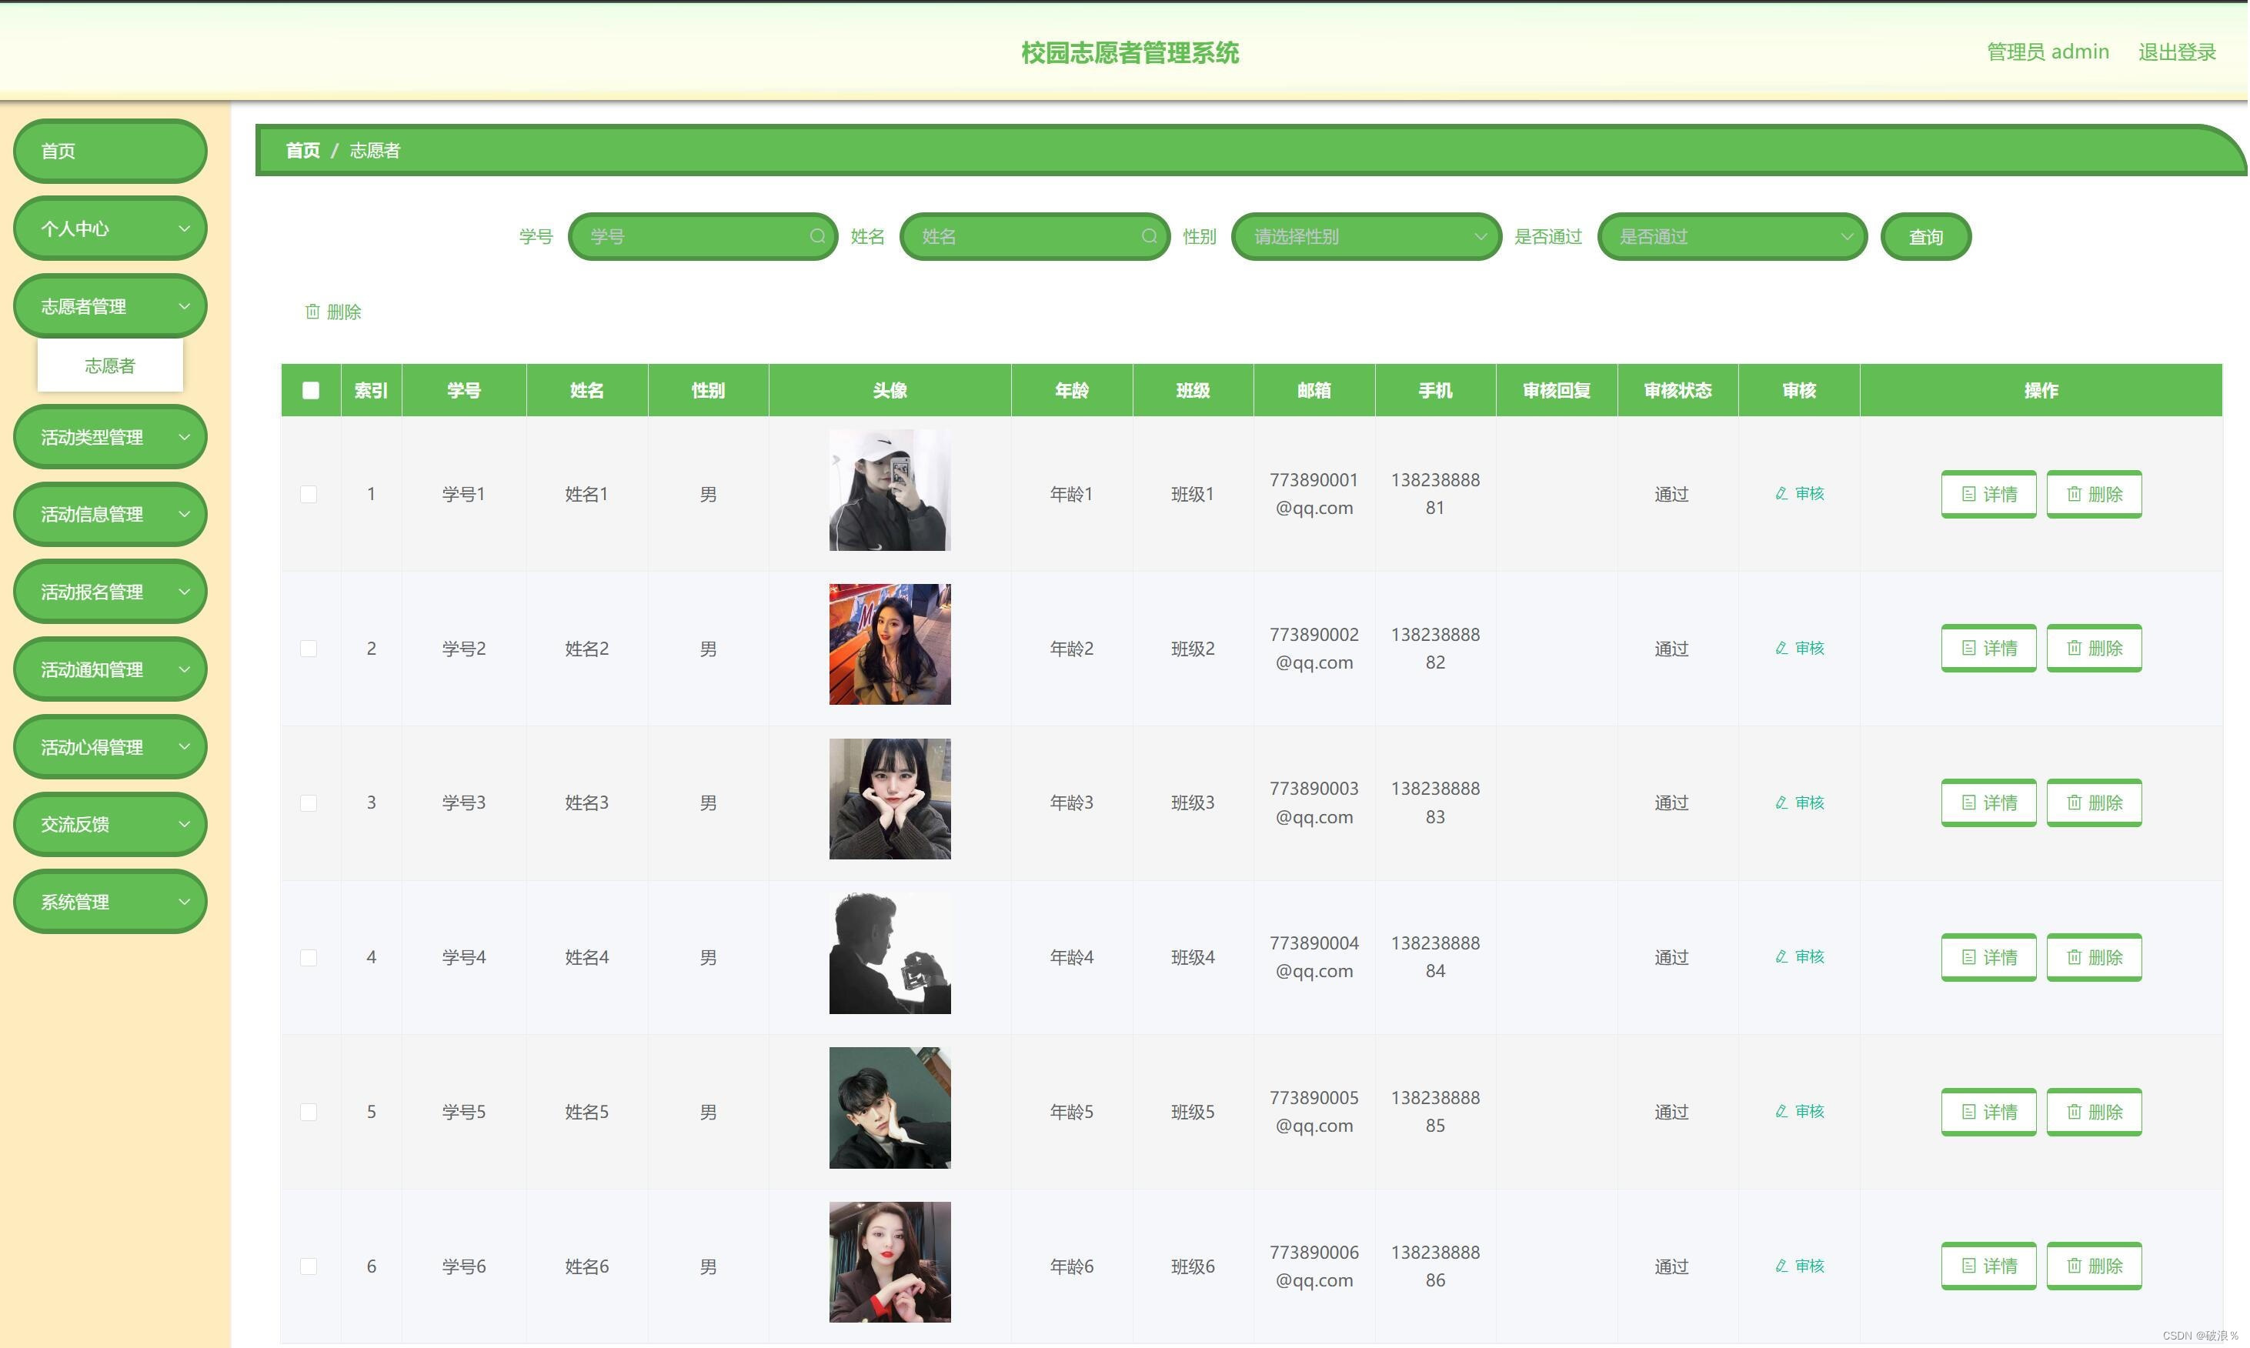Image resolution: width=2250 pixels, height=1348 pixels.
Task: Open 详情 for 姓名6 row
Action: coord(1988,1266)
